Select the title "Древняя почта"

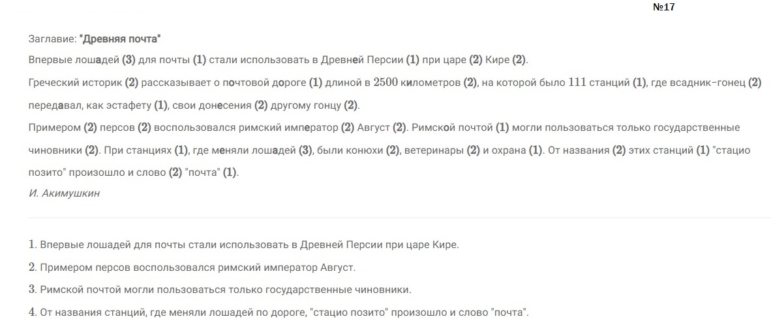click(120, 39)
